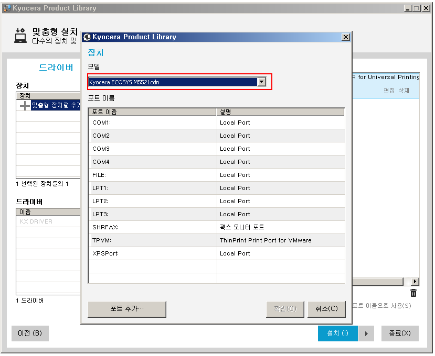435x356 pixels.
Task: Click the 포트 추가 button
Action: click(x=127, y=309)
